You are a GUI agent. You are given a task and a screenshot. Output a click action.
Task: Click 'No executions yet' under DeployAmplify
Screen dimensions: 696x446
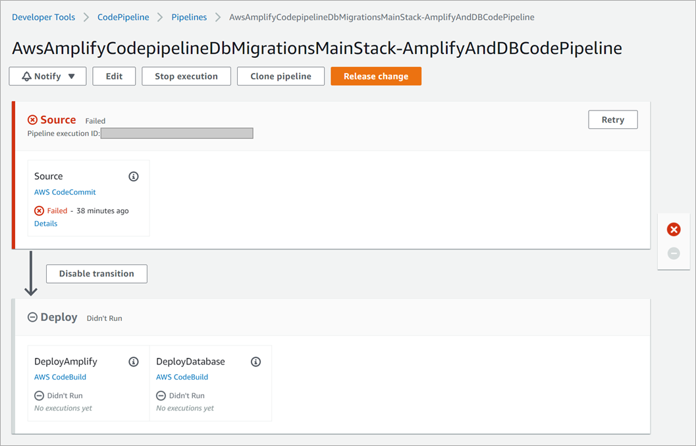[x=63, y=408]
